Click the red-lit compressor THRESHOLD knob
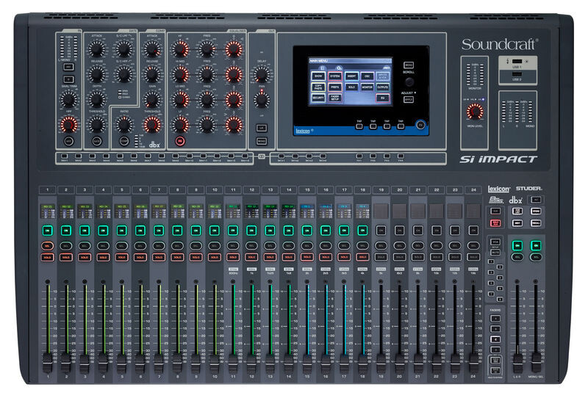The image size is (588, 398). click(x=152, y=124)
